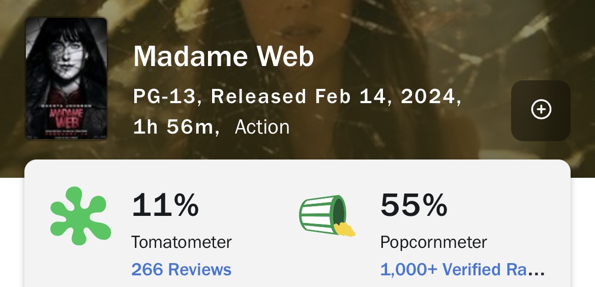Image resolution: width=595 pixels, height=287 pixels.
Task: Click the truncated ellipsis after Verified Ra
Action: pos(537,270)
